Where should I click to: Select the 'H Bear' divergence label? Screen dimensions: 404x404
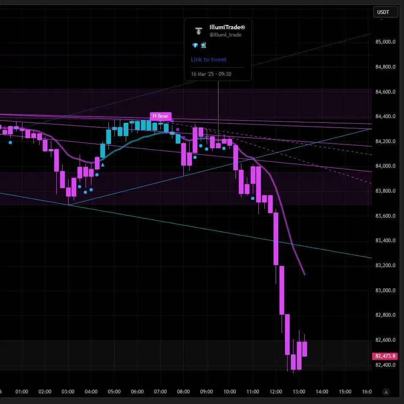click(160, 116)
